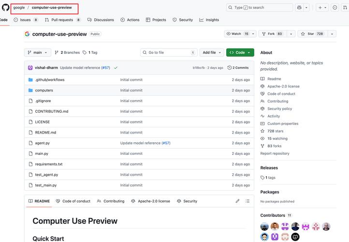This screenshot has width=349, height=242.
Task: Click the Google logo beside repository title
Action: pyautogui.click(x=27, y=34)
